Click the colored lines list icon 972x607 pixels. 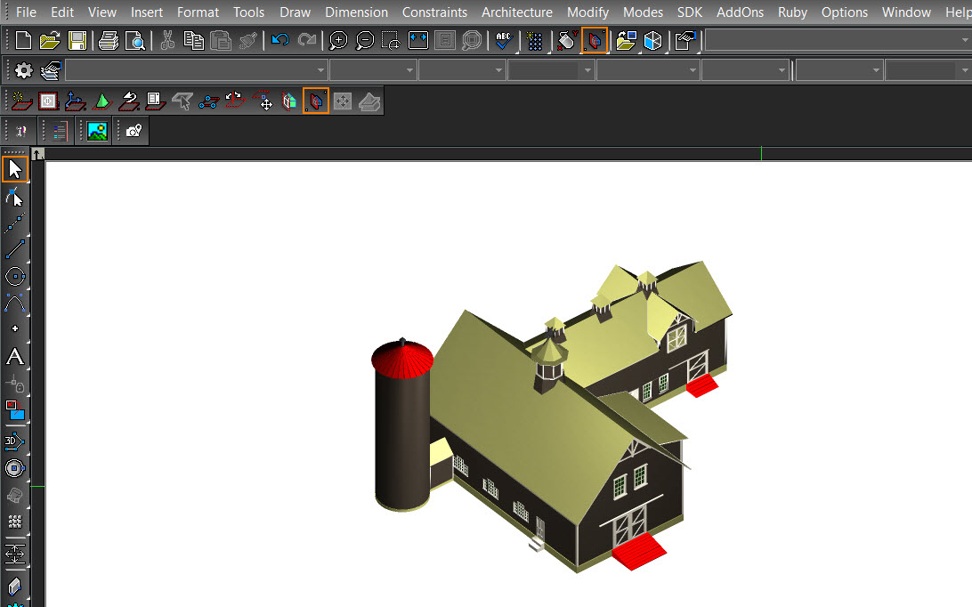click(x=59, y=131)
